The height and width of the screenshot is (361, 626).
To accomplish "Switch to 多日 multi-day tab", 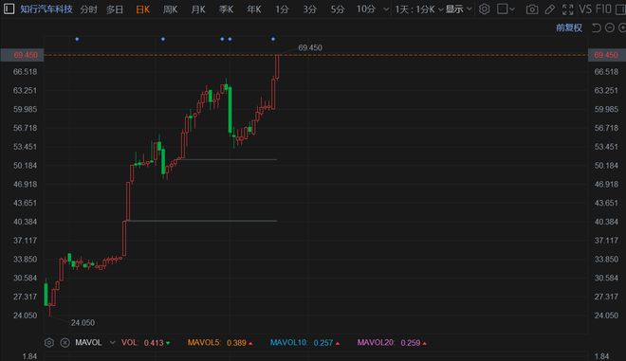I will 115,9.
